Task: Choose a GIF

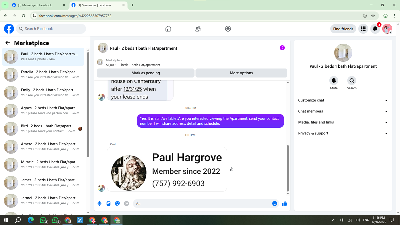Action: pos(126,203)
